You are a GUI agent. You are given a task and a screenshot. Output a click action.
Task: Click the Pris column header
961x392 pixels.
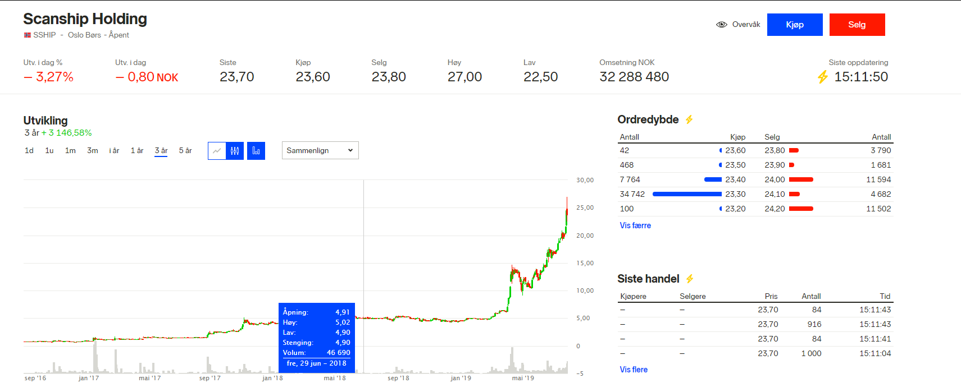click(771, 296)
